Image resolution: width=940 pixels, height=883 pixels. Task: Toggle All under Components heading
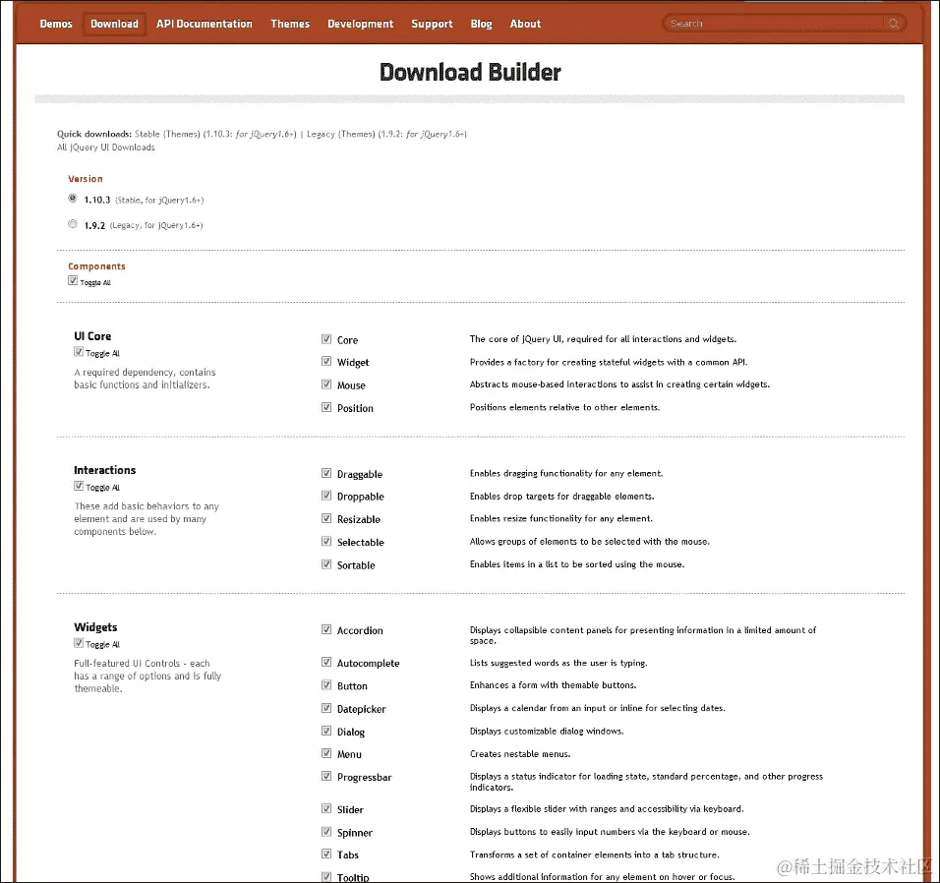[73, 280]
